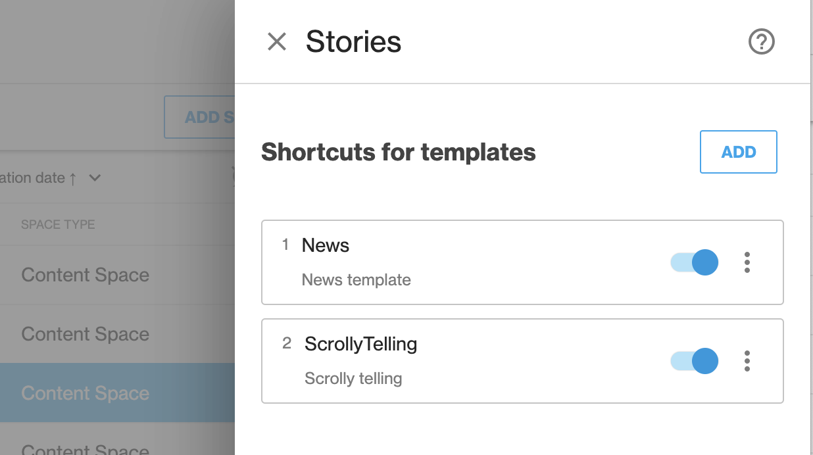Select the first Content Space row
813x455 pixels.
[117, 275]
